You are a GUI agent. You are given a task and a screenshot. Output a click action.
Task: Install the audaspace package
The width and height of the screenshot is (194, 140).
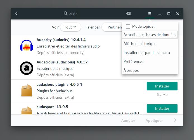click(162, 108)
